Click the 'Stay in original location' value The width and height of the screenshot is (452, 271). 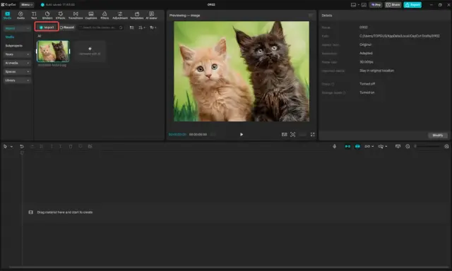376,71
